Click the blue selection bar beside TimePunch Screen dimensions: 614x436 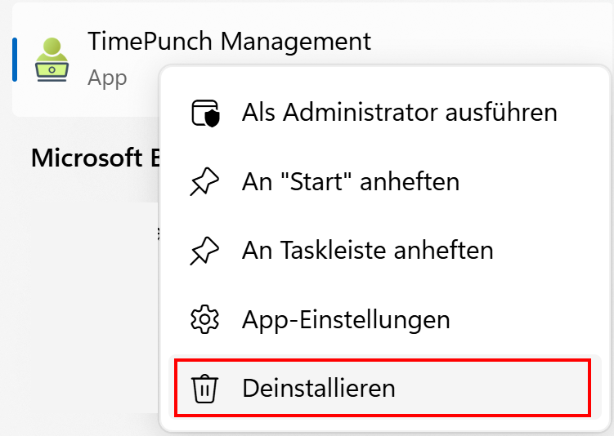point(15,60)
